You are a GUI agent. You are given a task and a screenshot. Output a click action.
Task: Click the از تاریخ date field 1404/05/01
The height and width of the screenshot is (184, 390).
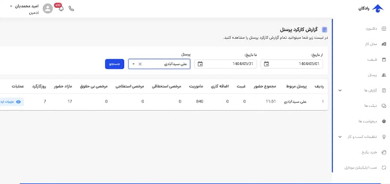[292, 64]
